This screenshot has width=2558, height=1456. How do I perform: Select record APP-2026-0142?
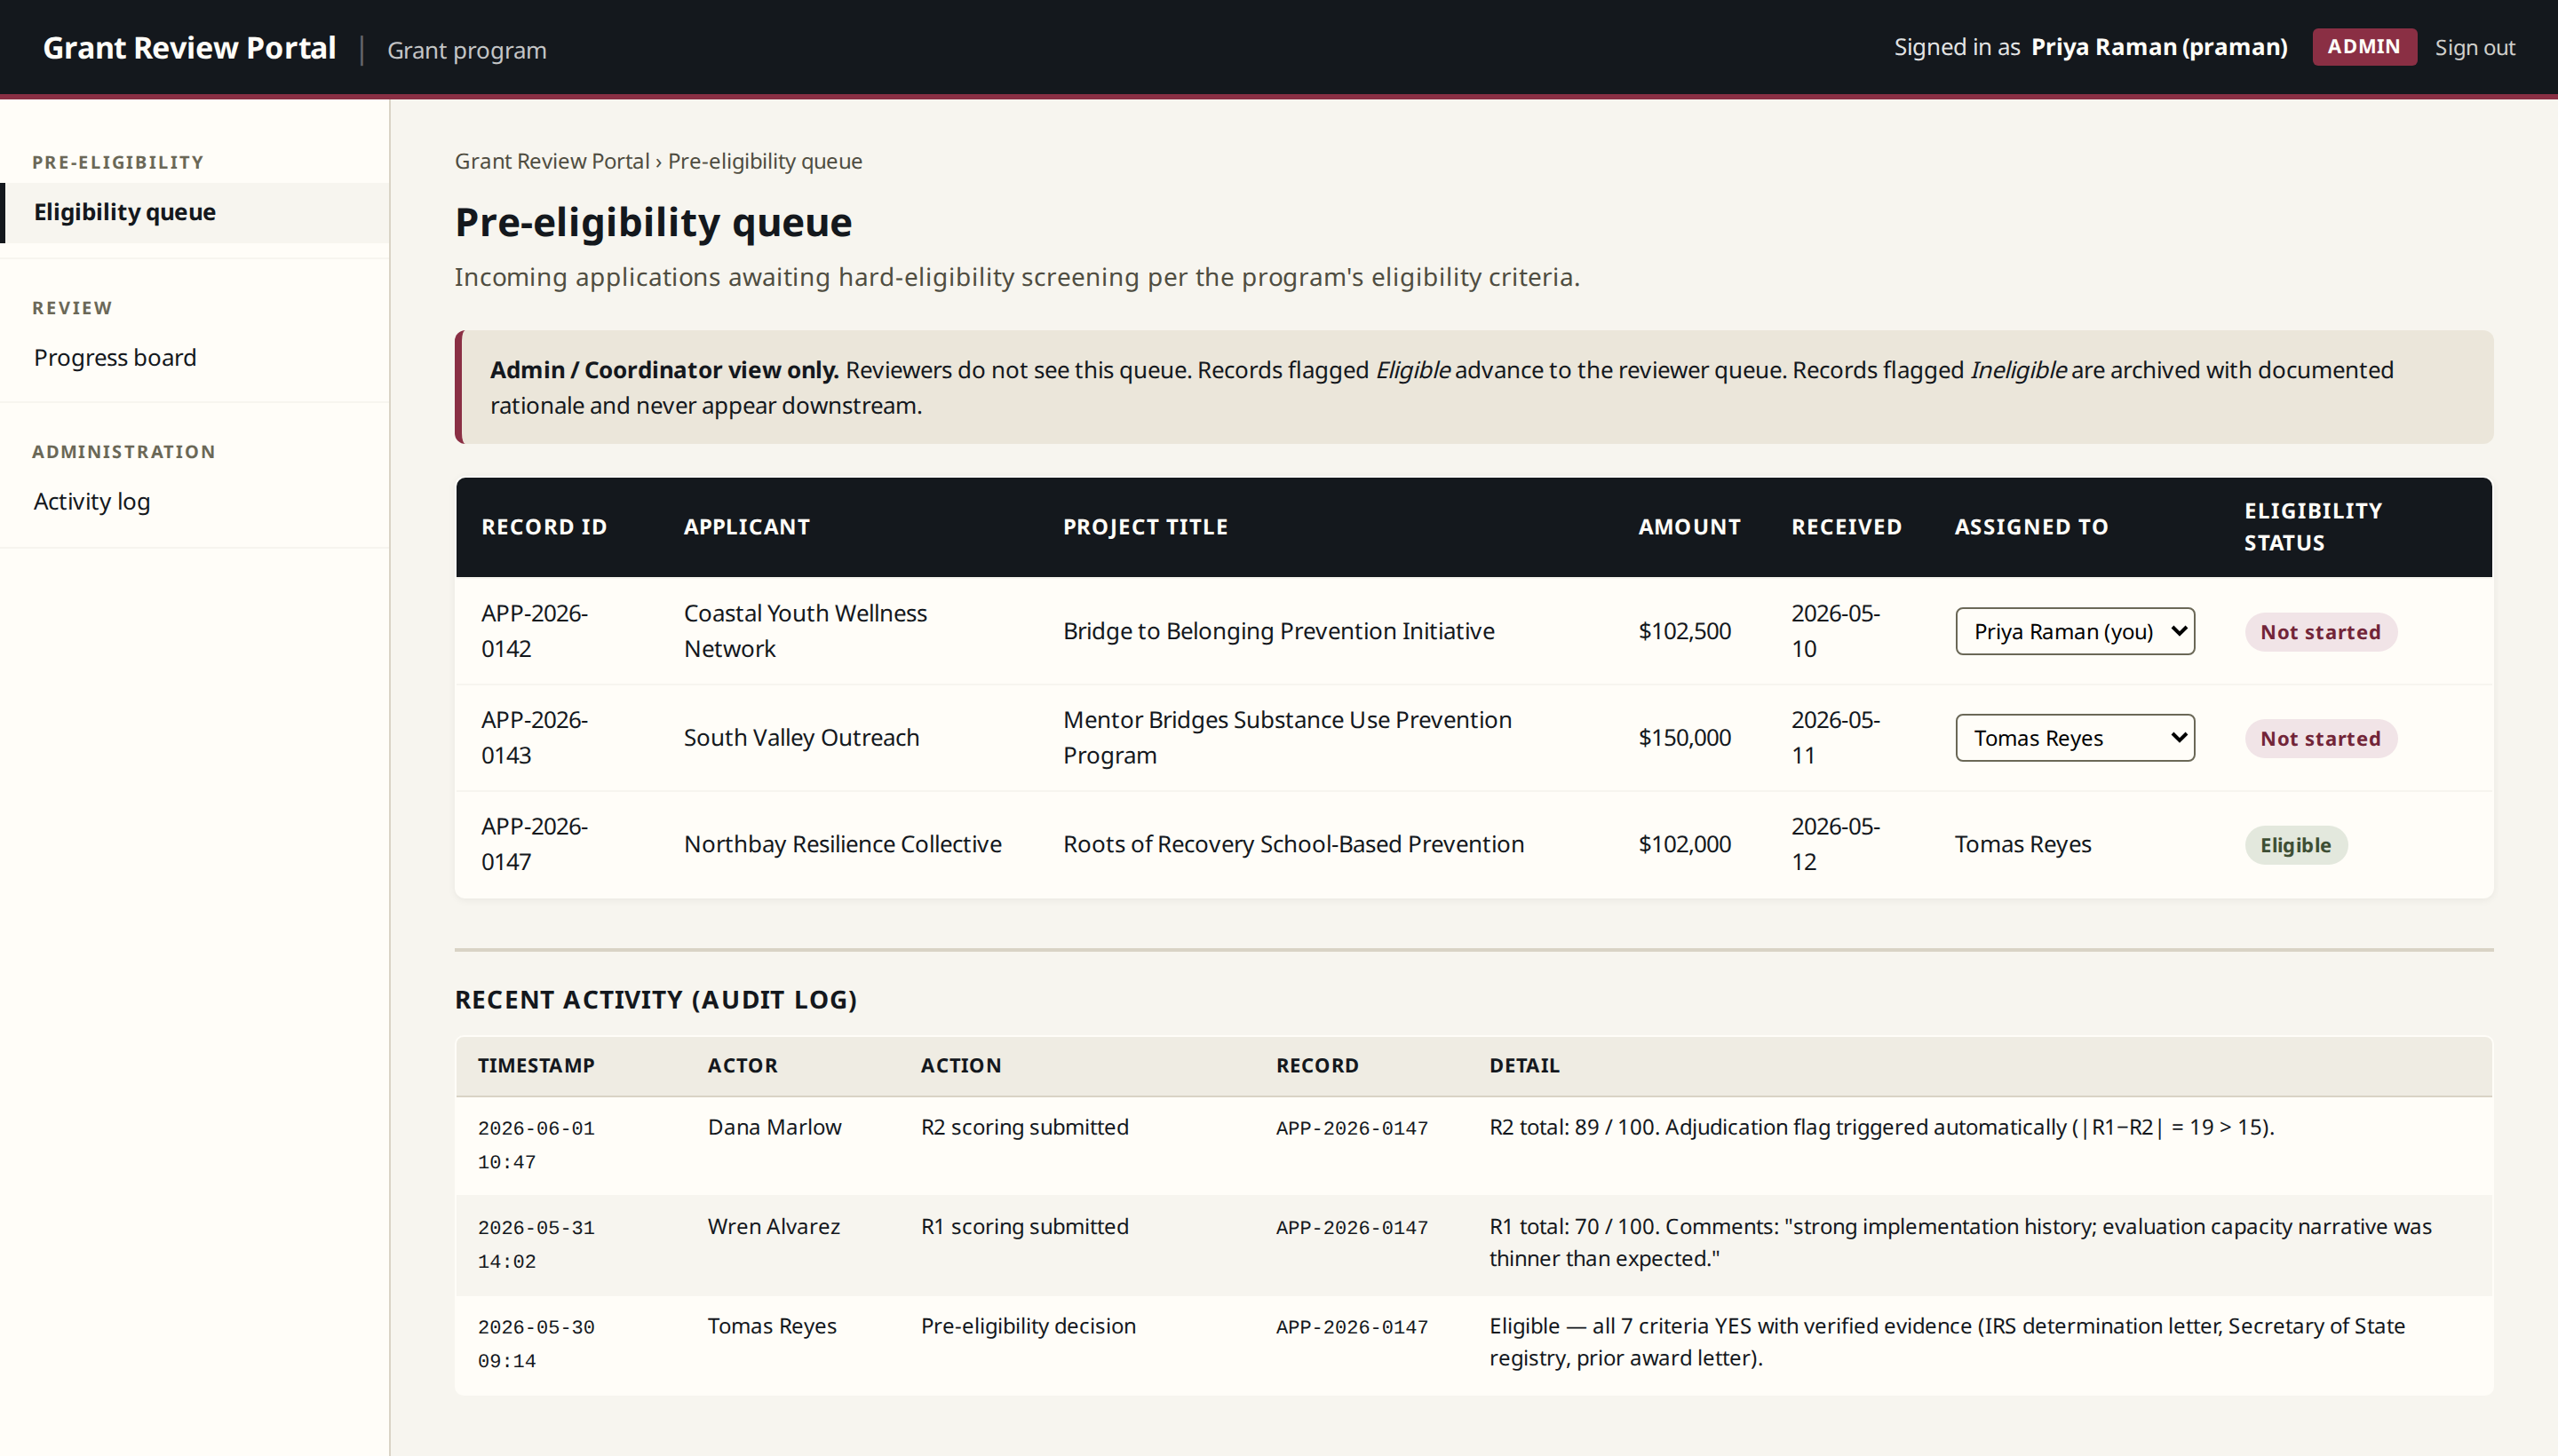534,631
